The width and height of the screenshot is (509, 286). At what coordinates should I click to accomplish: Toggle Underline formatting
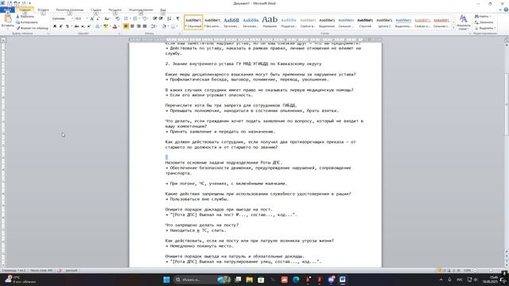point(67,26)
